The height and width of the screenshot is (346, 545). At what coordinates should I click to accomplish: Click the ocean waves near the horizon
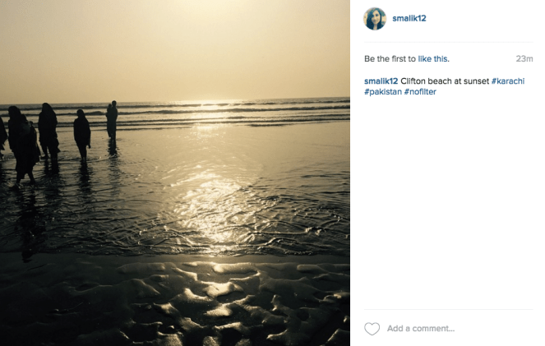click(x=247, y=107)
